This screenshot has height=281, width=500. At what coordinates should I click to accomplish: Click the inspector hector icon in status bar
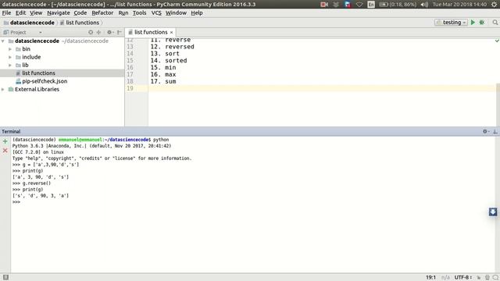(487, 278)
